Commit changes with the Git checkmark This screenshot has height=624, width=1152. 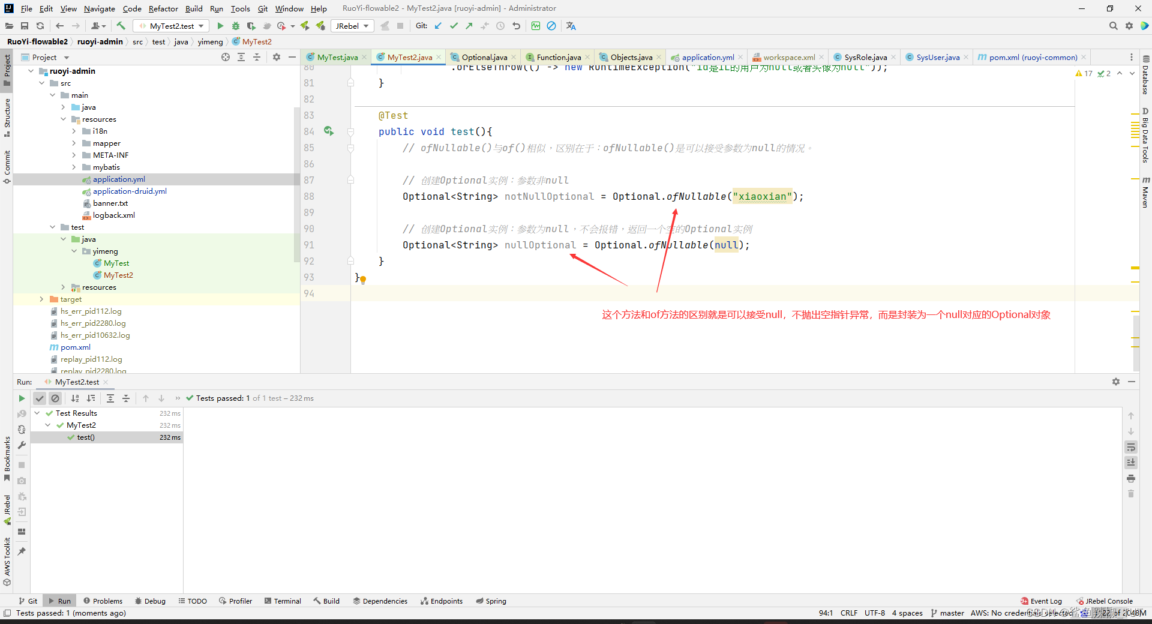454,26
